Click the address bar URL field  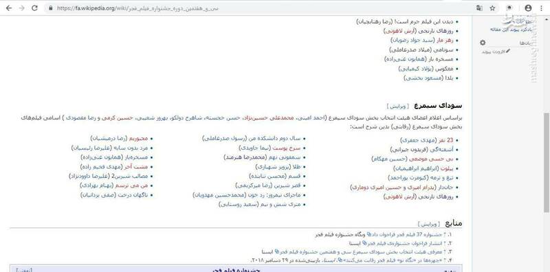(260, 8)
